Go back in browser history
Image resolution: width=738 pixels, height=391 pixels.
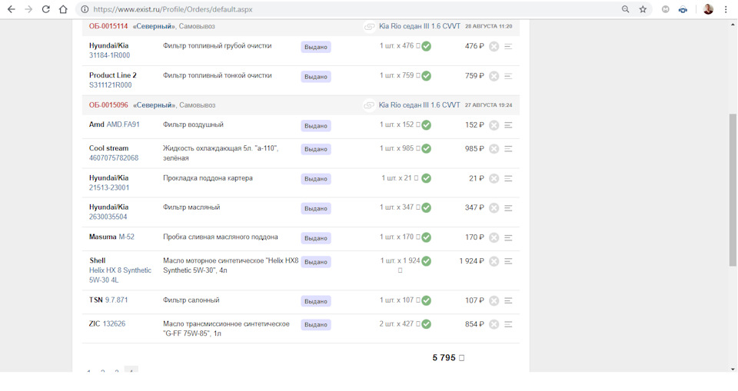tap(12, 9)
